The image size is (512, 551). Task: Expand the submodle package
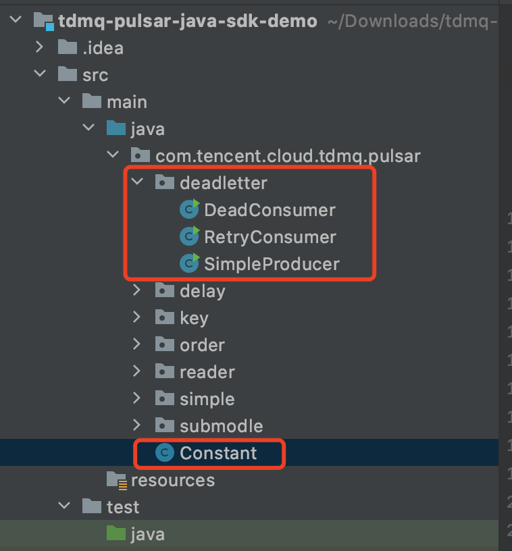[136, 425]
